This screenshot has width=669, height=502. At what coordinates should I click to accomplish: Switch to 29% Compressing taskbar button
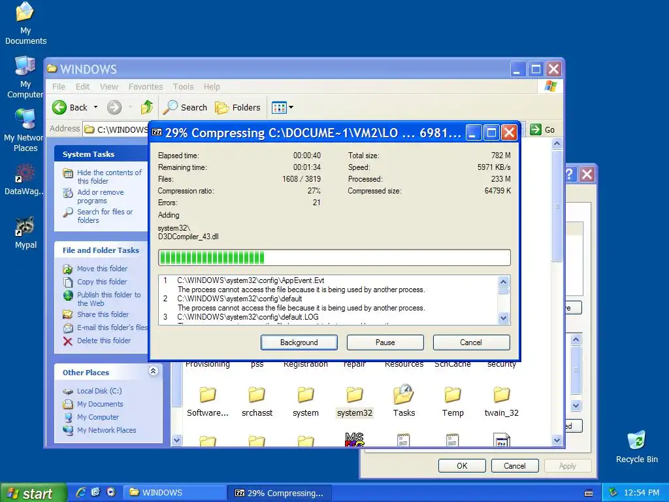click(x=280, y=493)
